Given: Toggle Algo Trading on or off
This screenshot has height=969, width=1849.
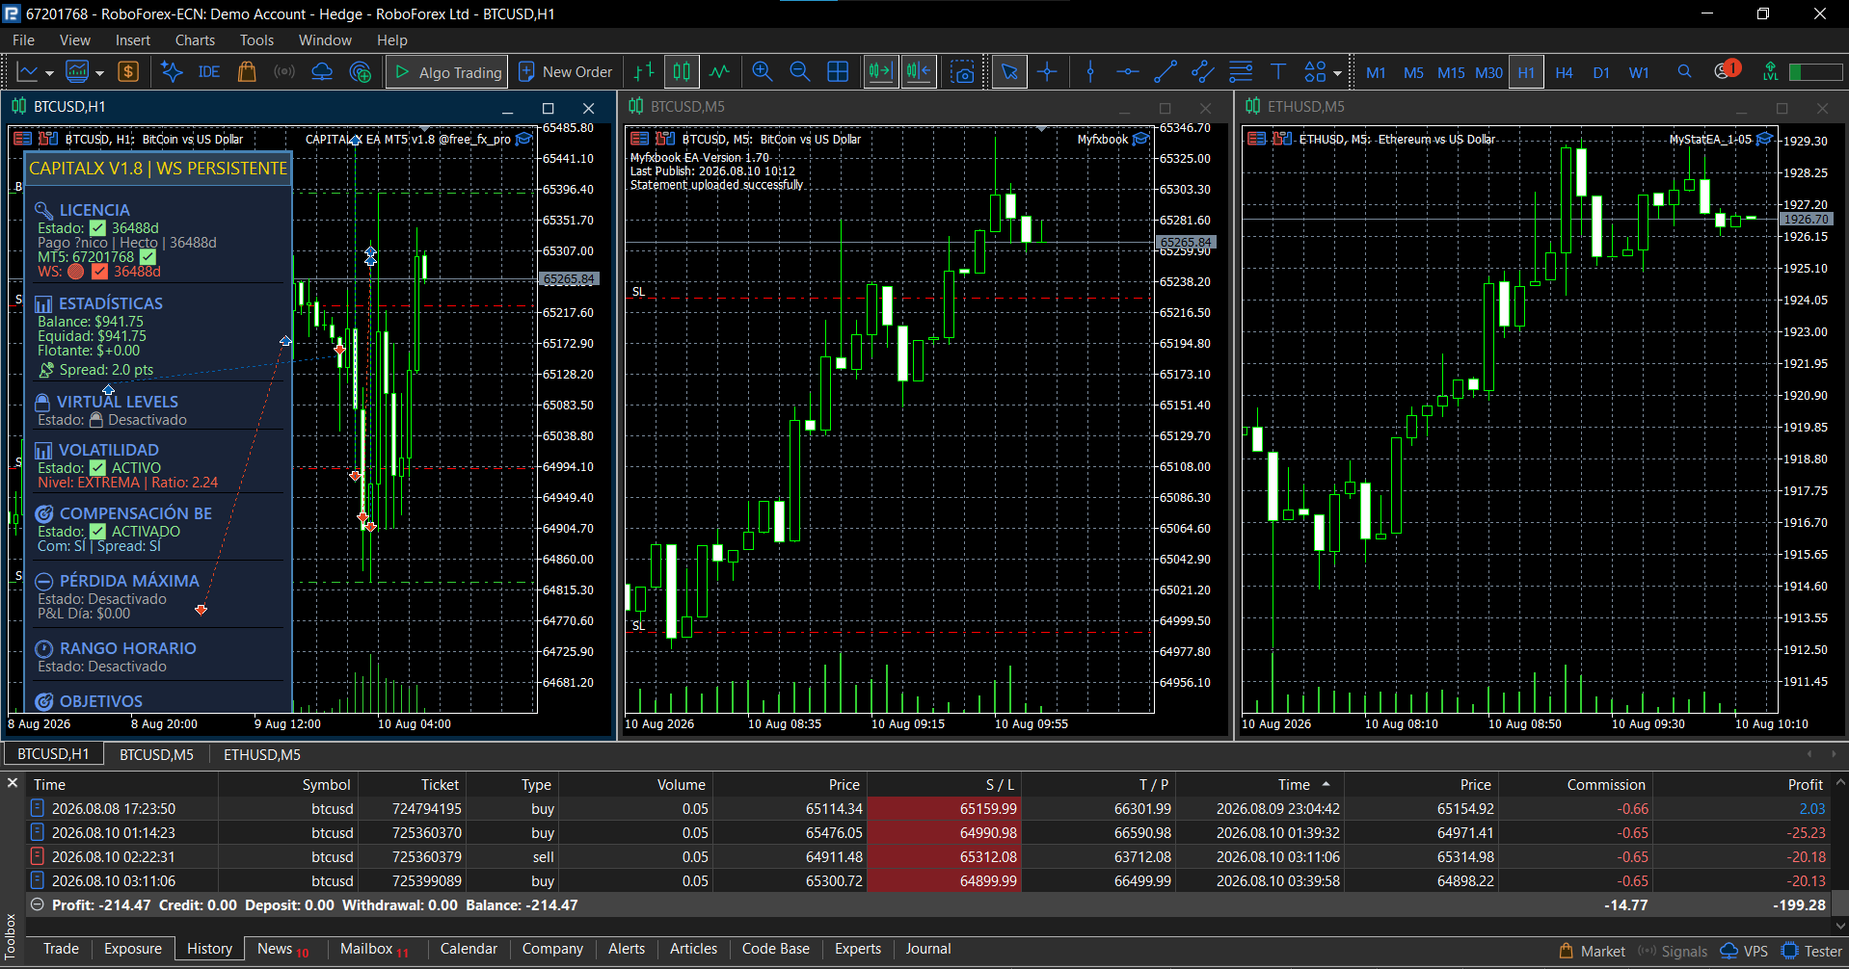Looking at the screenshot, I should [x=447, y=72].
